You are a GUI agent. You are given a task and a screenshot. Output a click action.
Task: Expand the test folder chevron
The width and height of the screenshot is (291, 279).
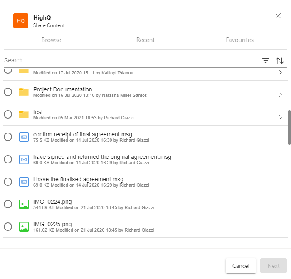pyautogui.click(x=281, y=117)
